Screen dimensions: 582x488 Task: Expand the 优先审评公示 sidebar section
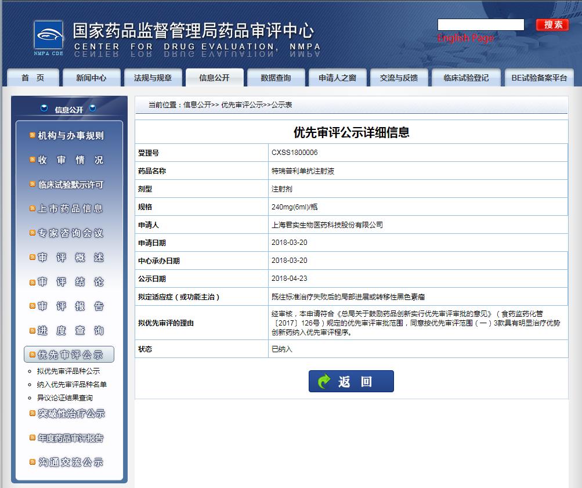tap(70, 355)
